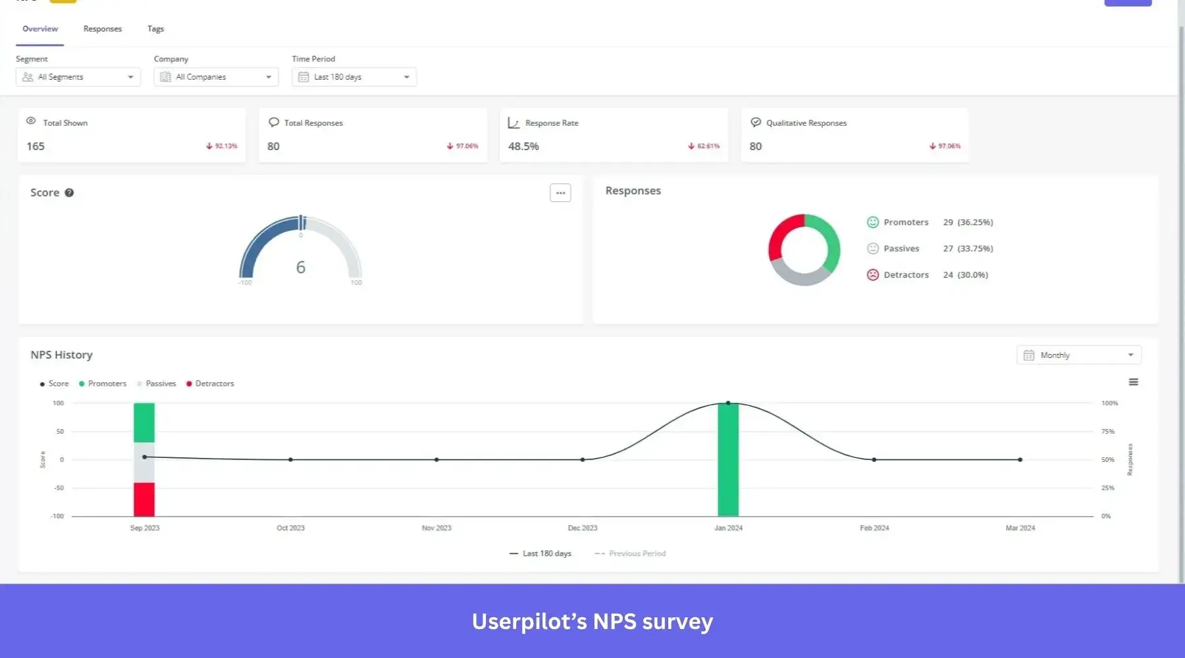Toggle the Promoters series in the chart legend
The width and height of the screenshot is (1185, 658).
[103, 384]
